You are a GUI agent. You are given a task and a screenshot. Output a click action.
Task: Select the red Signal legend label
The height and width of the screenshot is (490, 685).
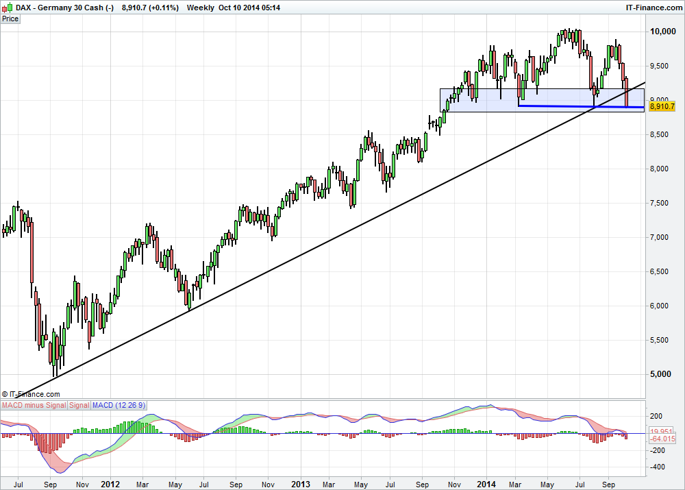[x=79, y=405]
